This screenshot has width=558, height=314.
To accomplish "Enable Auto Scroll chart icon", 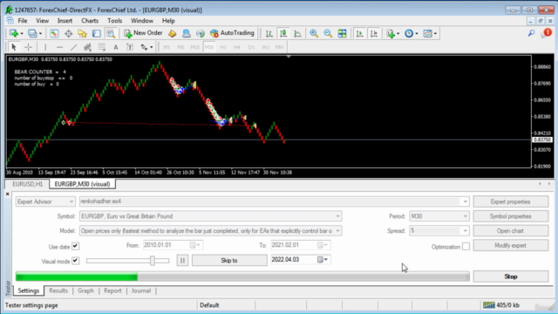I will 360,33.
